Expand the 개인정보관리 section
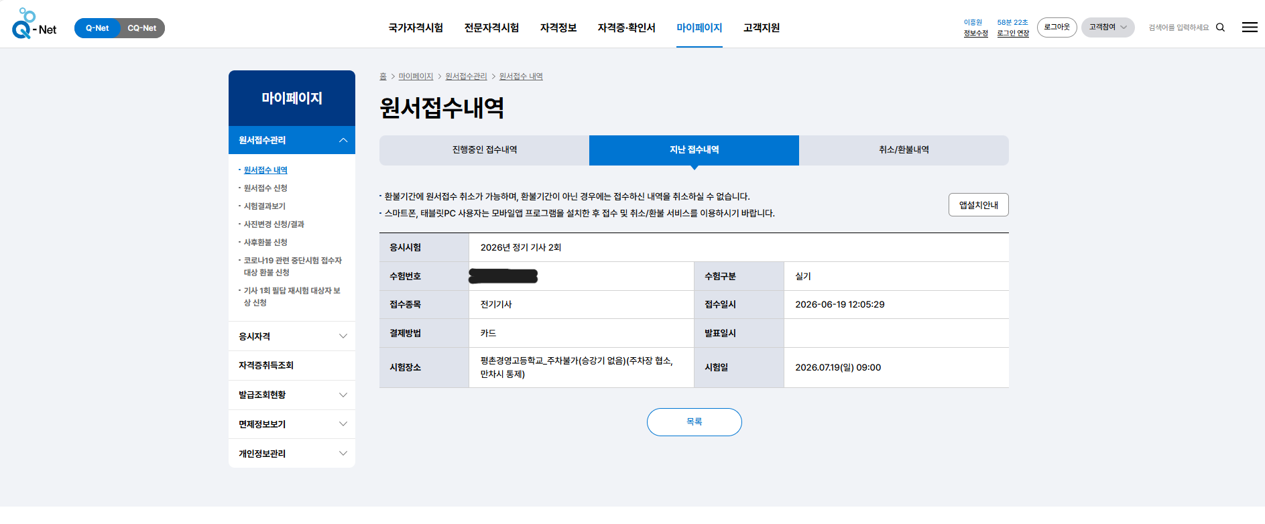Viewport: 1265px width, 524px height. (x=292, y=454)
